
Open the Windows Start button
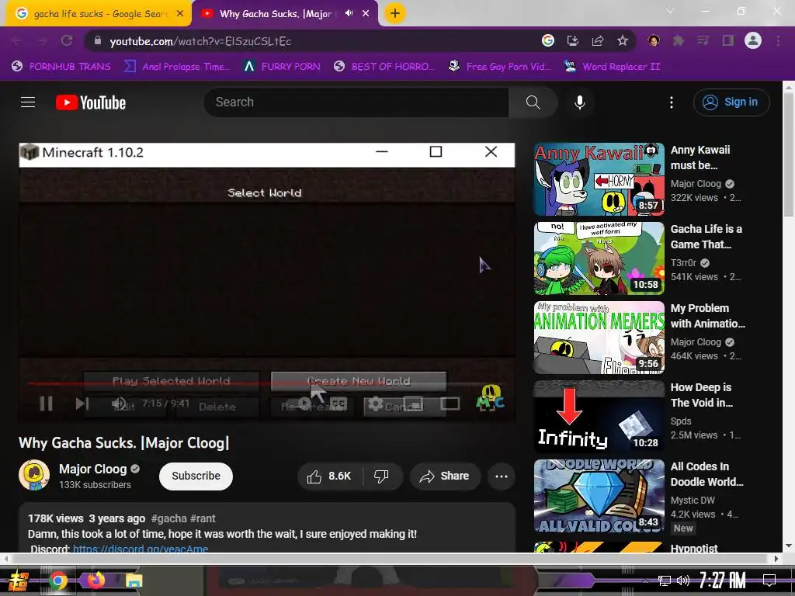(19, 580)
